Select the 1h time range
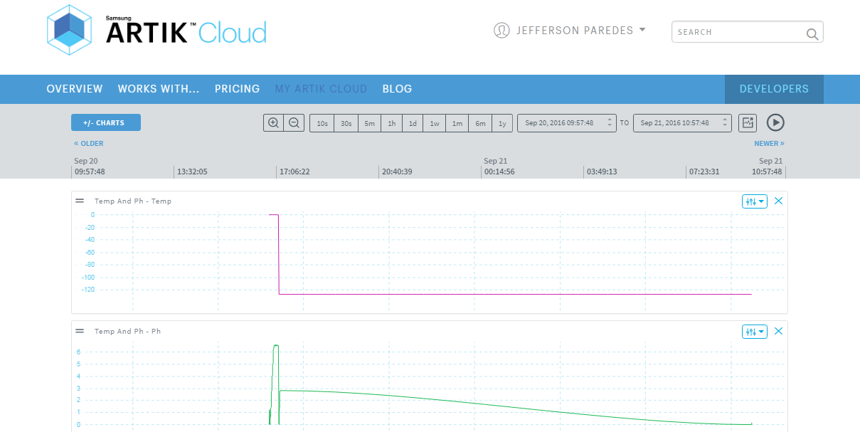860x432 pixels. tap(391, 122)
